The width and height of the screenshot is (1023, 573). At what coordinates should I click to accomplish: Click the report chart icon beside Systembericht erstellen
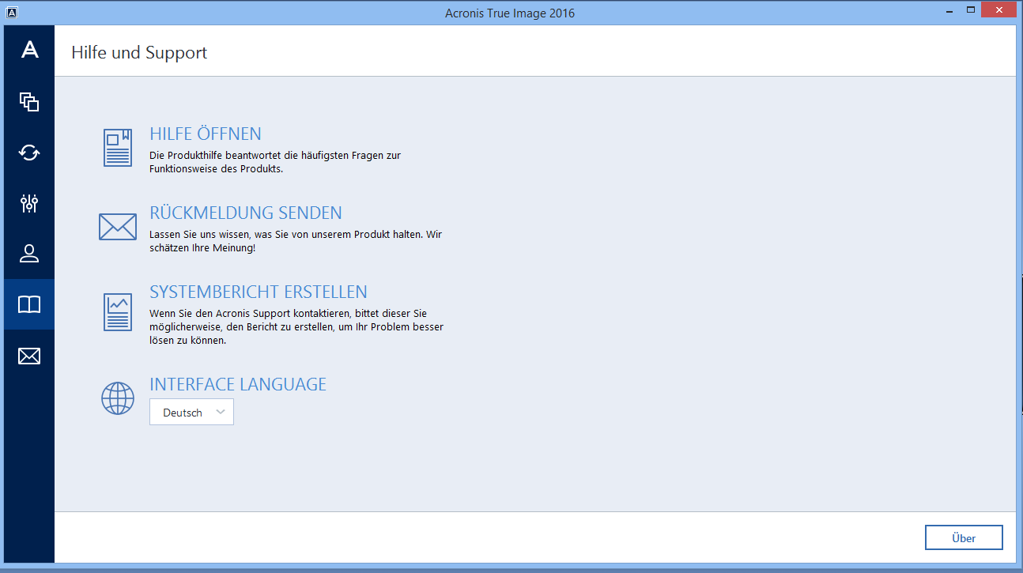(118, 311)
